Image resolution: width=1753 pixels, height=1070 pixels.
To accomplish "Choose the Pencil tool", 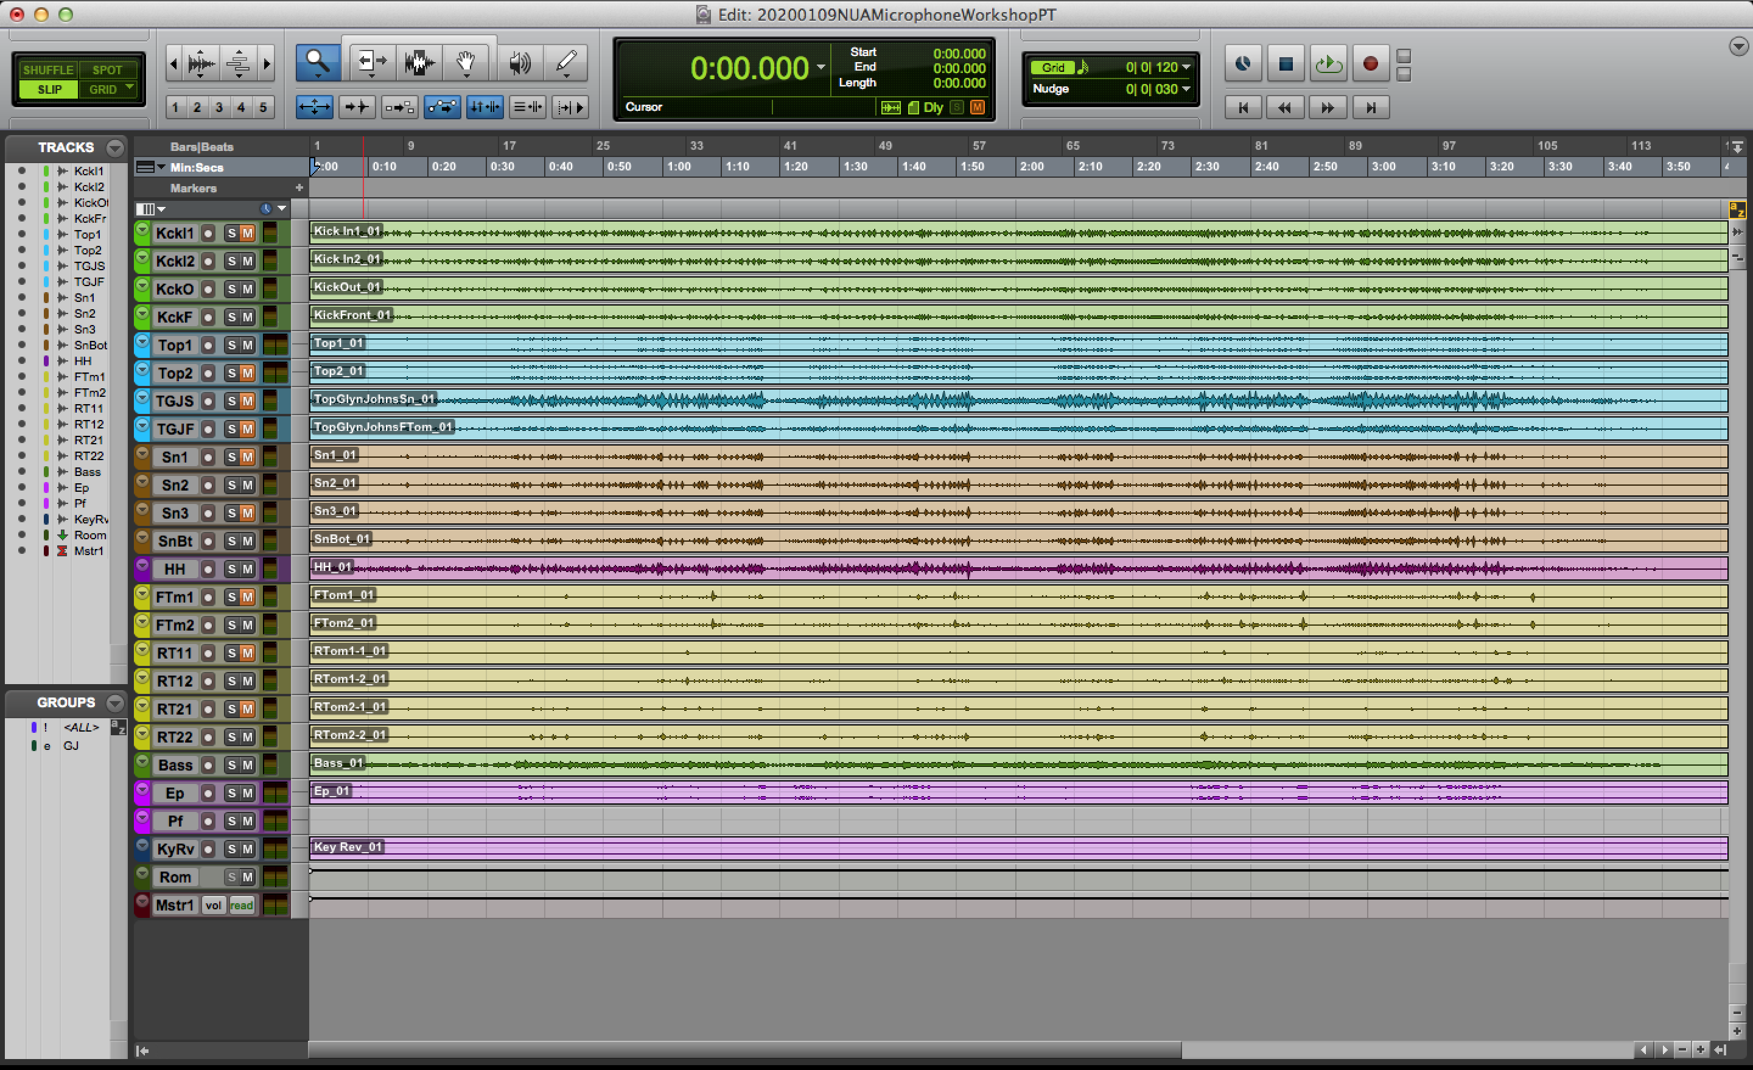I will [x=566, y=63].
